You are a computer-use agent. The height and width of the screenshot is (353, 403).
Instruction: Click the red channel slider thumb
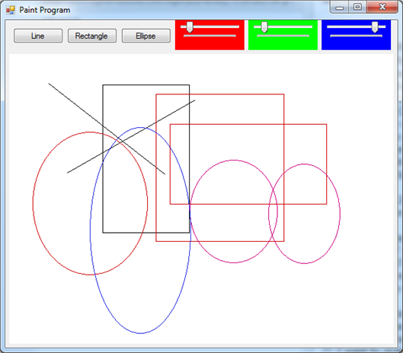(190, 27)
